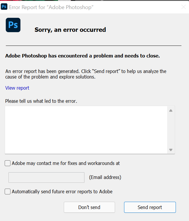Close the Error Report dialog window
189x221 pixels.
click(183, 7)
